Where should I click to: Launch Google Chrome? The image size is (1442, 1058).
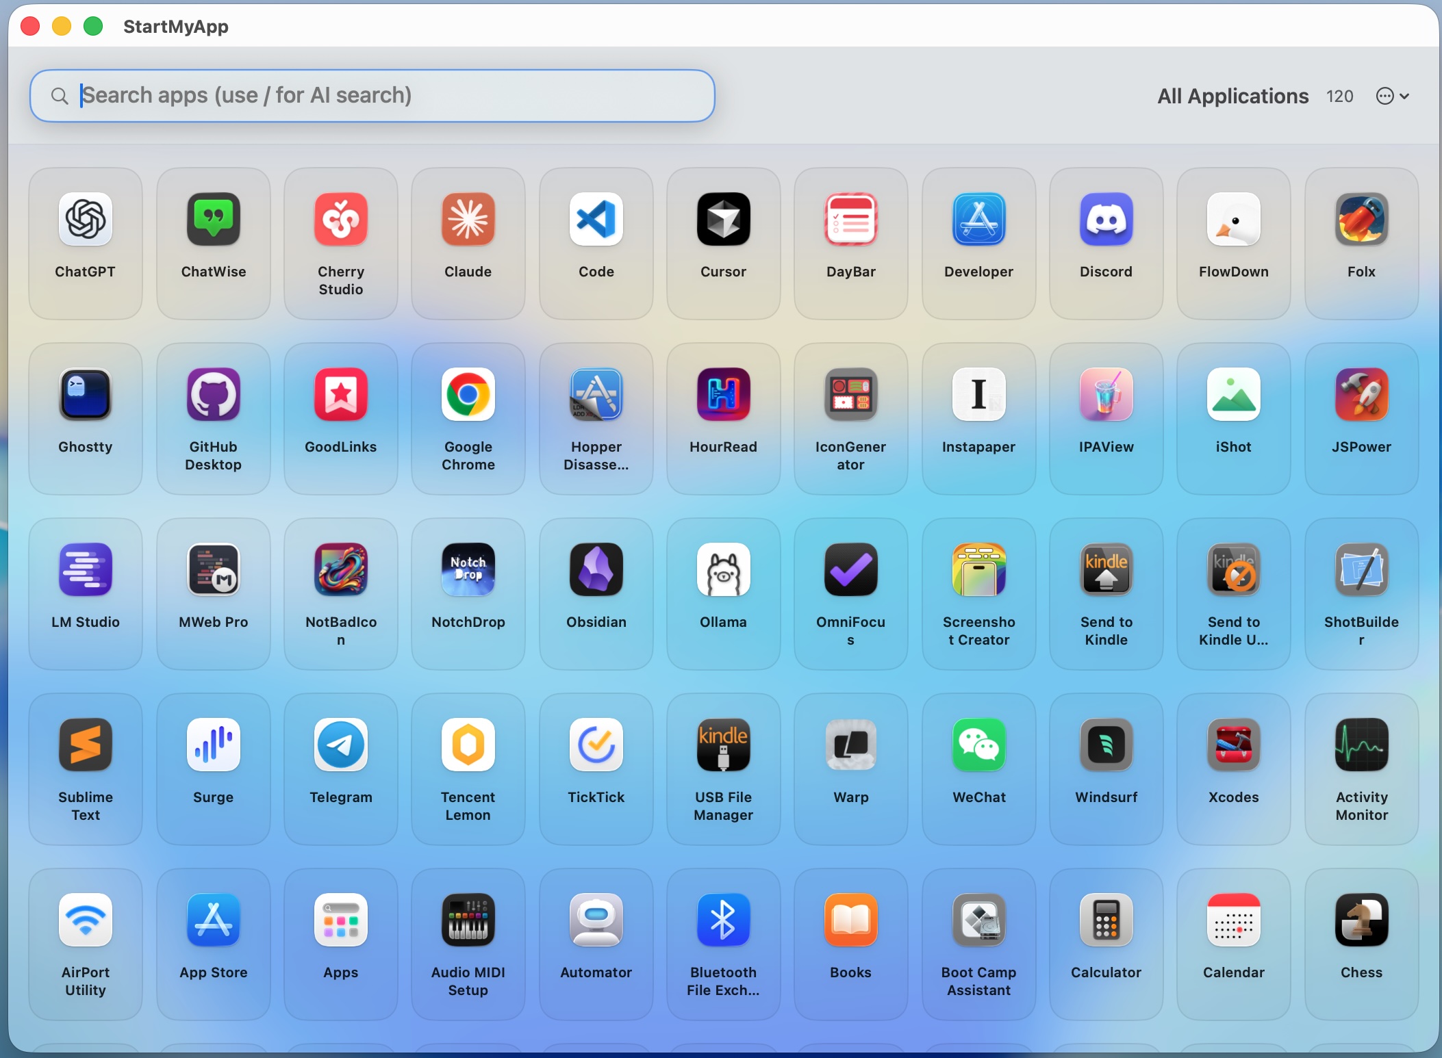pos(468,408)
